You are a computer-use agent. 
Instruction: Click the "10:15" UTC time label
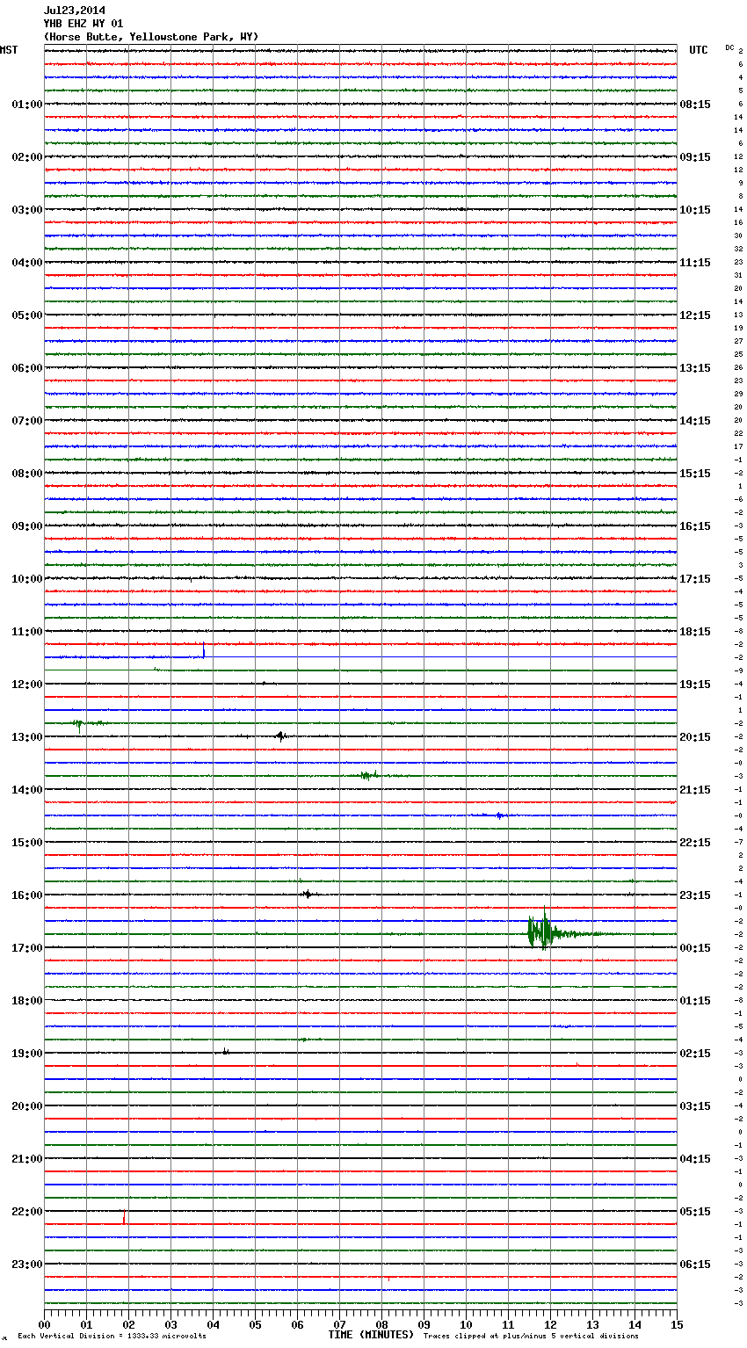point(695,210)
